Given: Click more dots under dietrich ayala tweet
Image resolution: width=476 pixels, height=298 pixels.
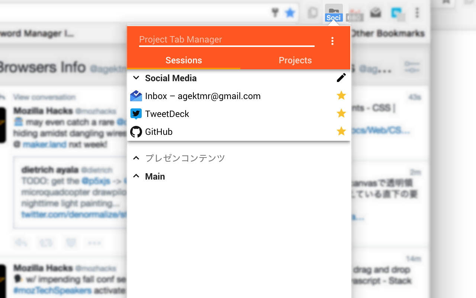Looking at the screenshot, I should [x=94, y=243].
